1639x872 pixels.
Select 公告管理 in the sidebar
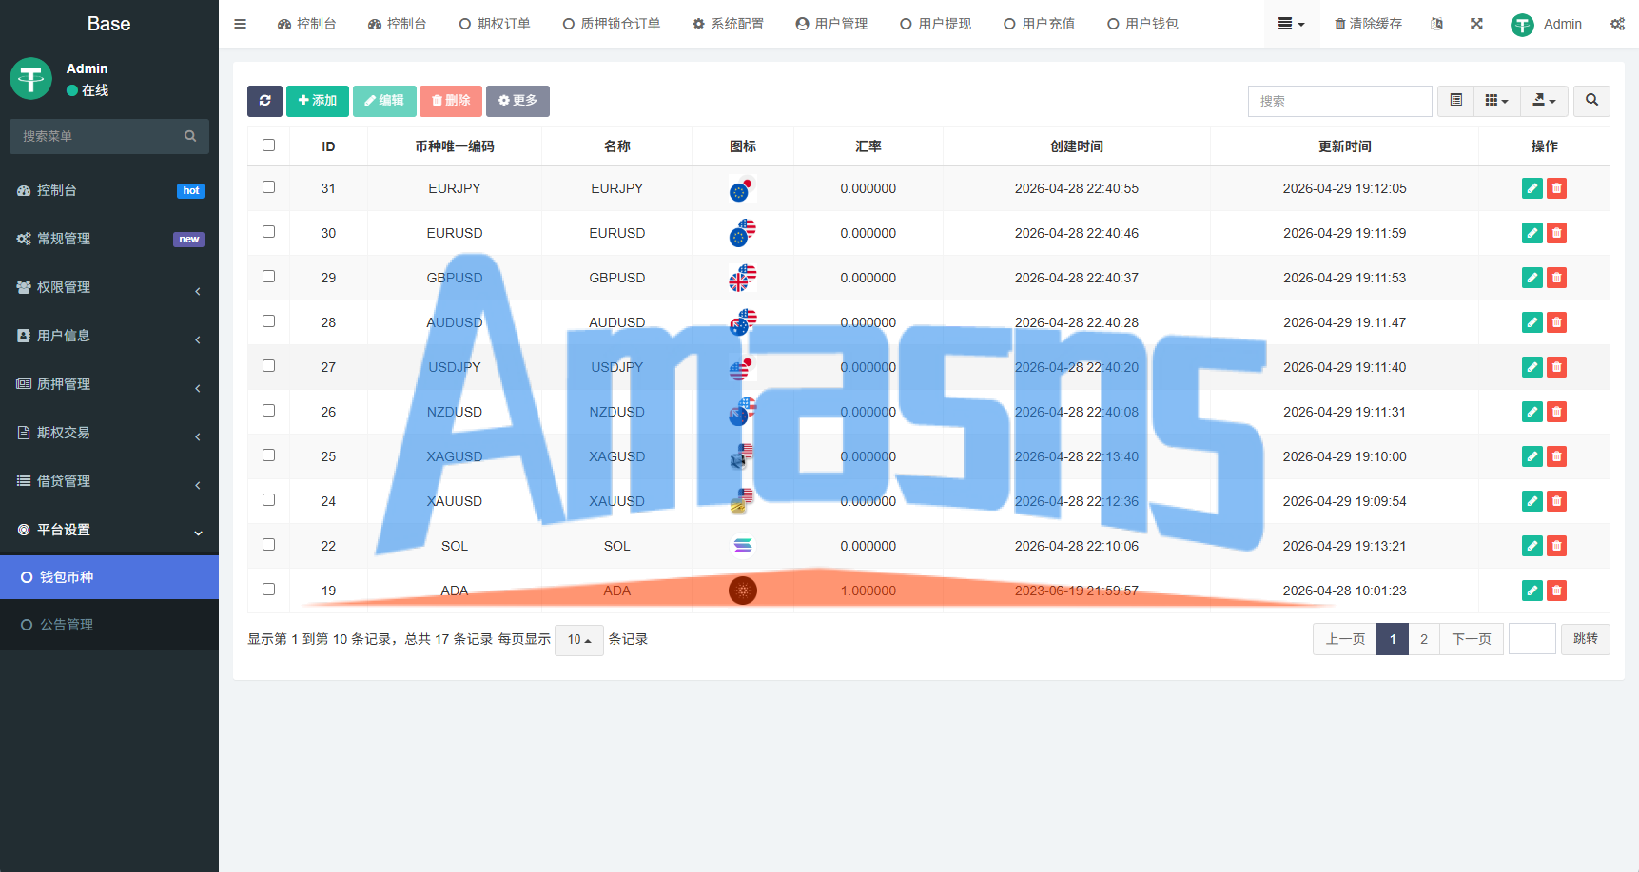pos(109,625)
